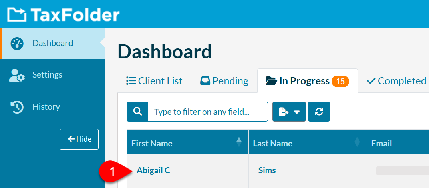This screenshot has height=188, width=429.
Task: Click the Email column header
Action: [x=382, y=143]
